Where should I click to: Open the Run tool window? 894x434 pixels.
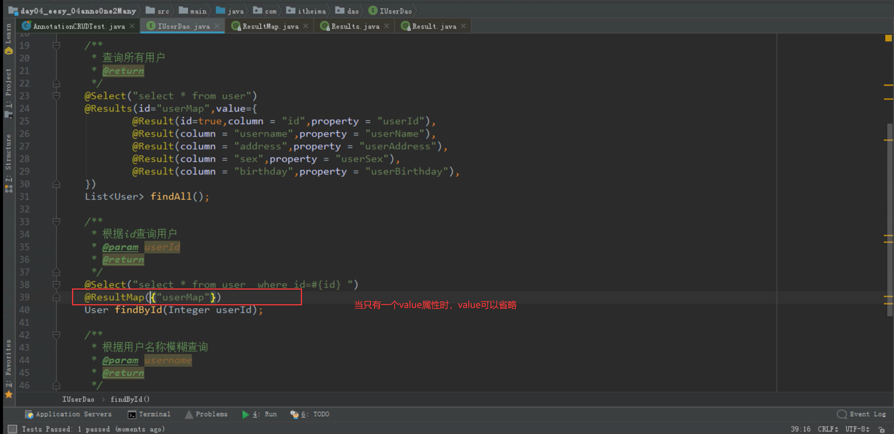[260, 414]
